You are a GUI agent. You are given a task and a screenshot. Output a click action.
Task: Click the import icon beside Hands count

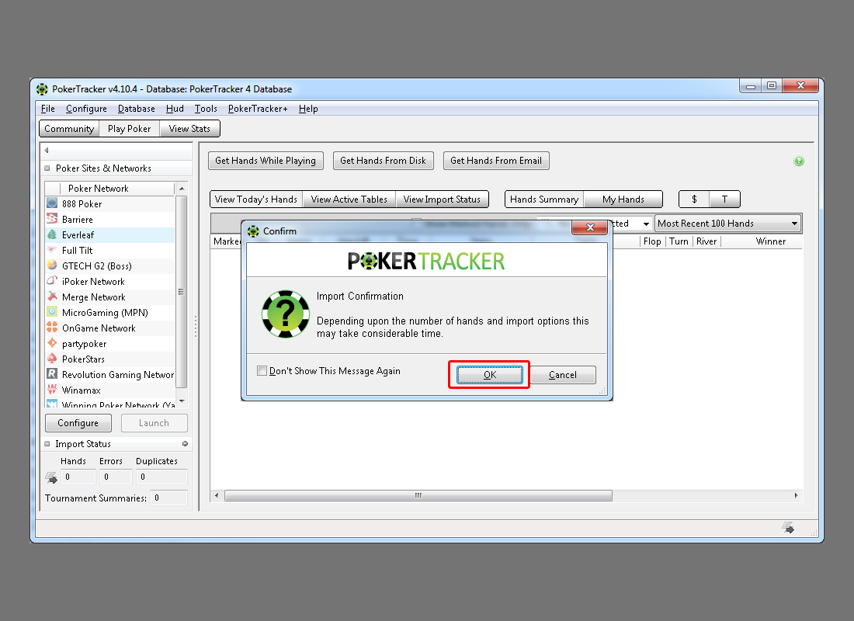coord(51,477)
